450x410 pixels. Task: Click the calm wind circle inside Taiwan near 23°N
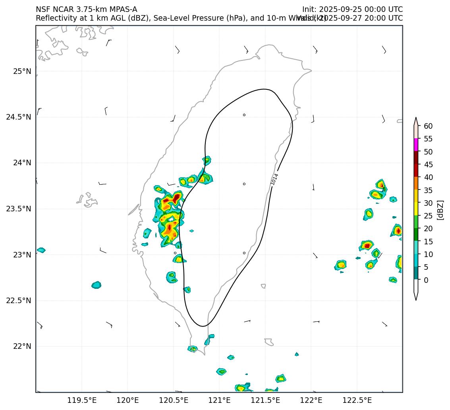pyautogui.click(x=244, y=253)
